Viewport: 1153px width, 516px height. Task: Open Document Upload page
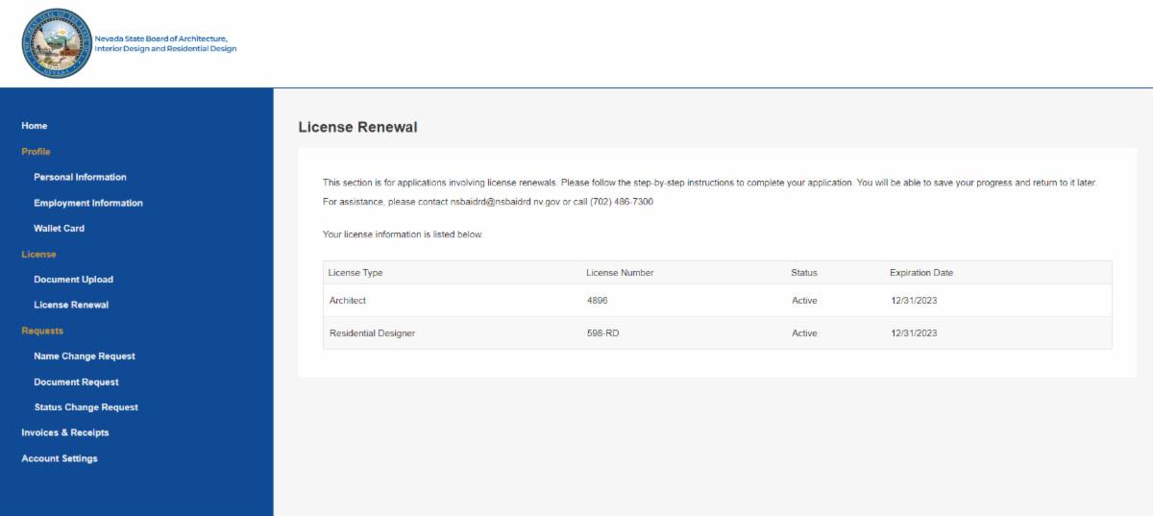click(73, 280)
